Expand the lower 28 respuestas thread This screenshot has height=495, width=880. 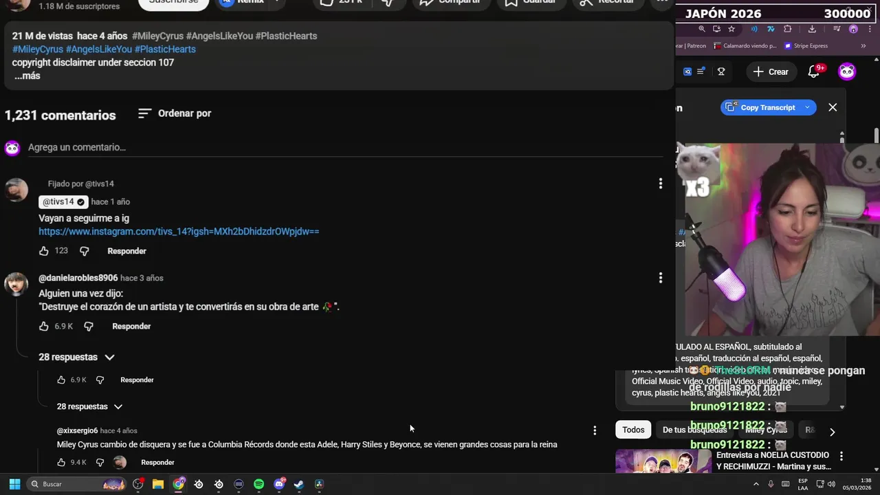89,406
